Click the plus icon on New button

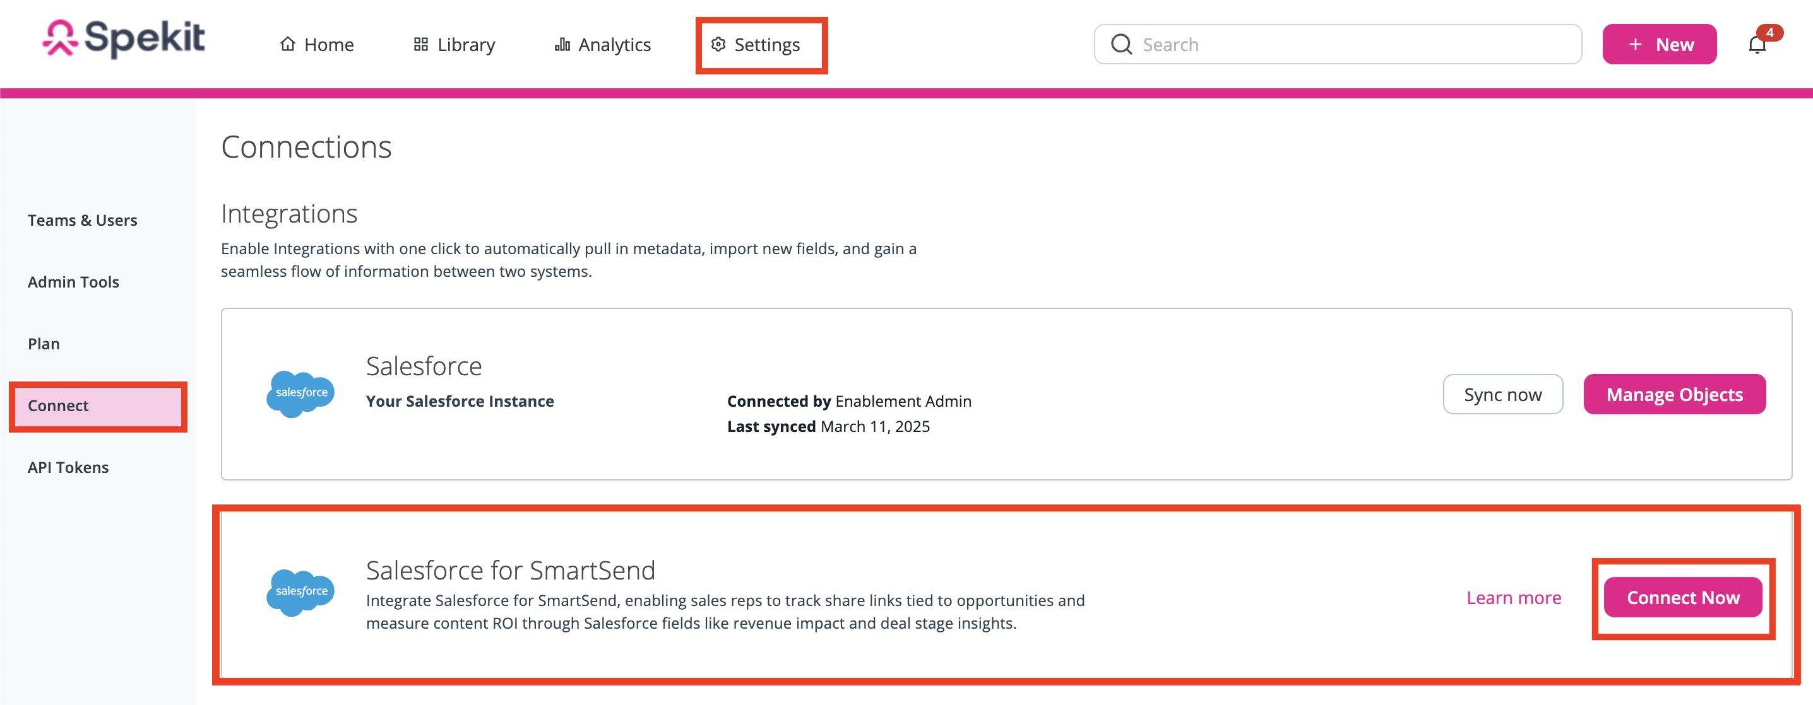click(x=1636, y=44)
